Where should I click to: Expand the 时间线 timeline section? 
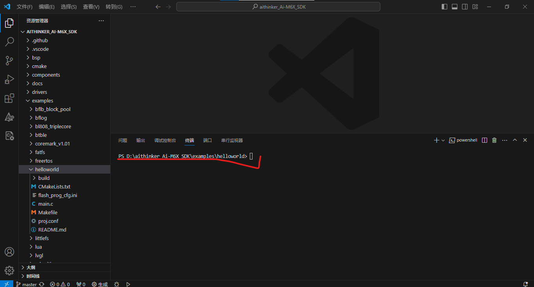pyautogui.click(x=65, y=276)
